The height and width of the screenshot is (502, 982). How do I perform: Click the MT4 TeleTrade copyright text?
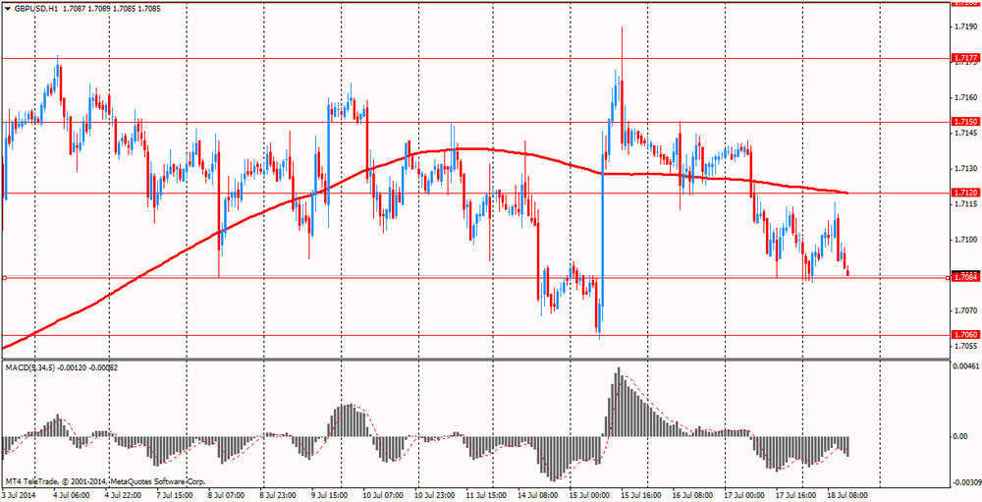point(105,481)
